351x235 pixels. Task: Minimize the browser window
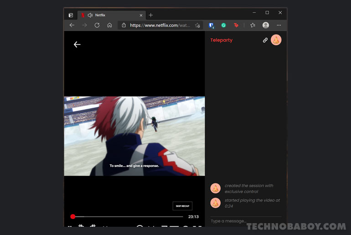254,13
